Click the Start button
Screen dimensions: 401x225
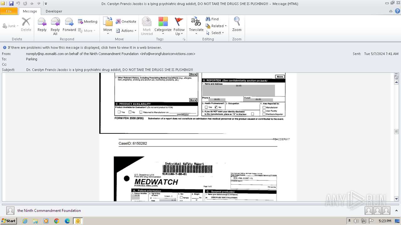(x=9, y=221)
